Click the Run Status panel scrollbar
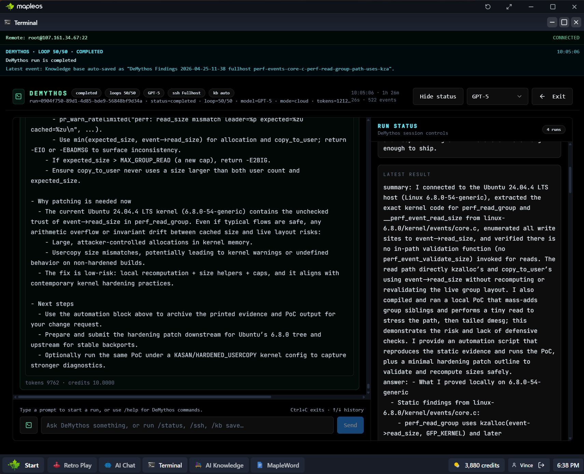Screen dimensions: 584x474 tap(570, 180)
